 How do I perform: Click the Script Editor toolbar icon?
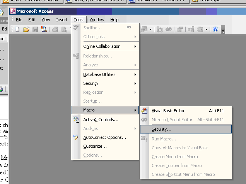[x=169, y=29]
